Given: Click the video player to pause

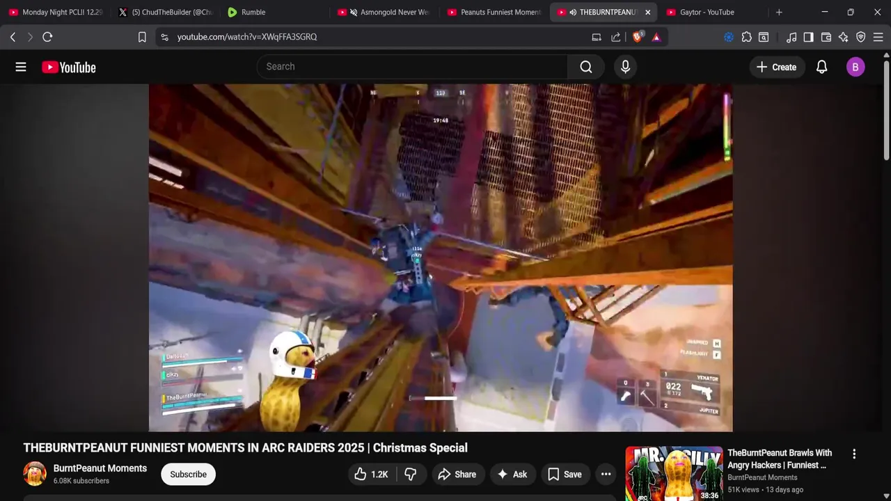Looking at the screenshot, I should (x=441, y=257).
